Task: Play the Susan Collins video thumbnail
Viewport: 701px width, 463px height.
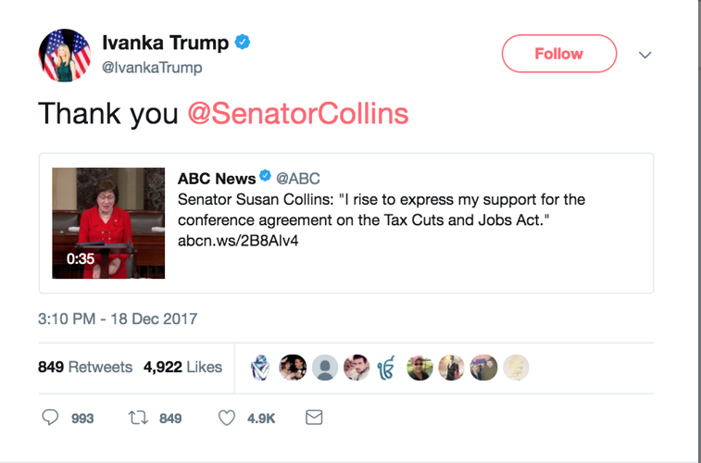Action: 108,223
